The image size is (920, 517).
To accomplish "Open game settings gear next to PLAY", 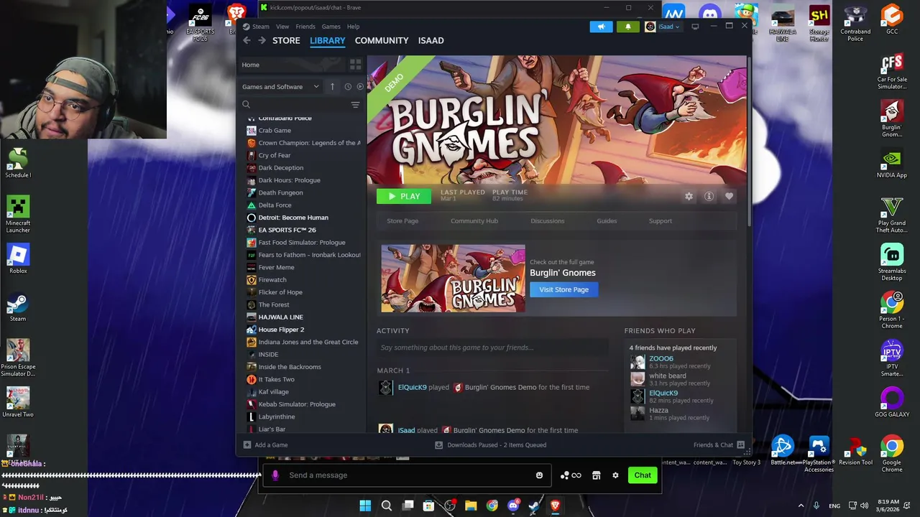I will 689,196.
